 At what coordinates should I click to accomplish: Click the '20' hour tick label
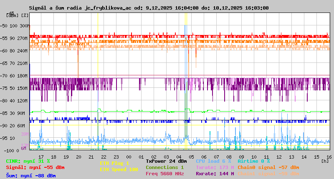point(78,157)
